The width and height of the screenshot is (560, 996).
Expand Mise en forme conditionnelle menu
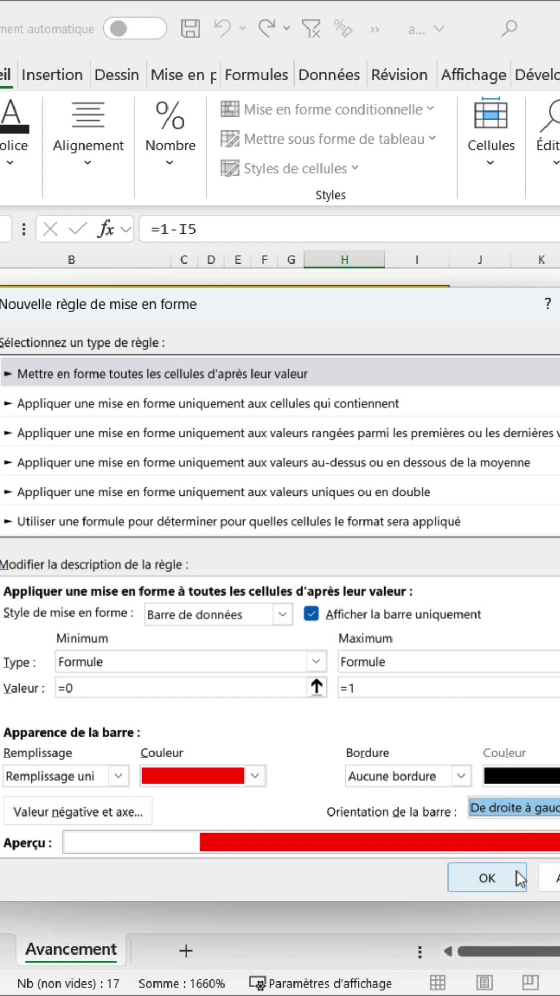[x=328, y=109]
